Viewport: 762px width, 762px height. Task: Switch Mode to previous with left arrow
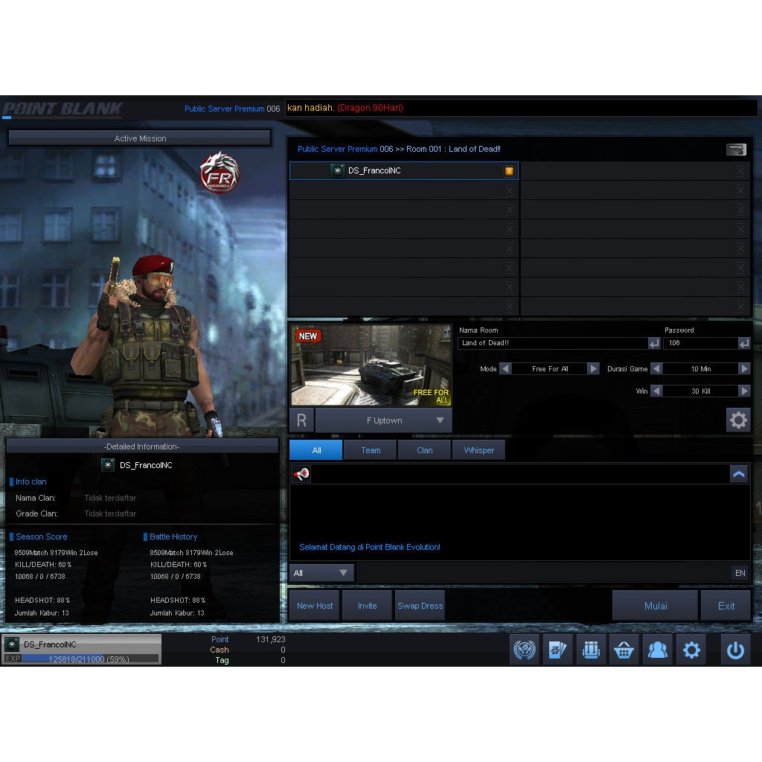(505, 369)
